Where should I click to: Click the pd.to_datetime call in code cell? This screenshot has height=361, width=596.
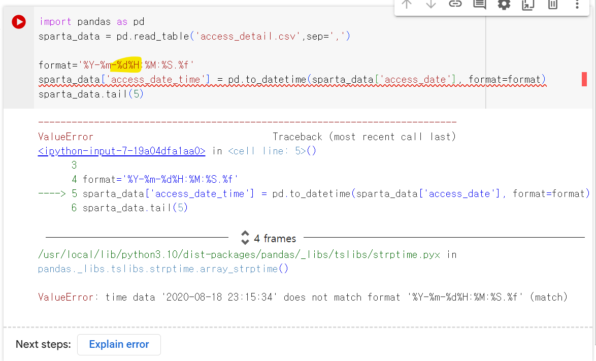tap(386, 79)
